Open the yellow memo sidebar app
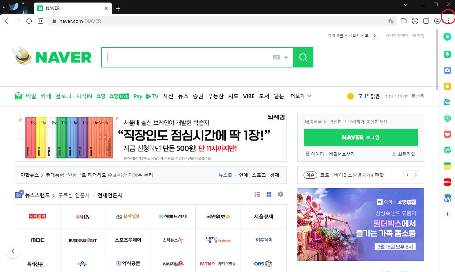Image resolution: width=455 pixels, height=272 pixels. coord(447,166)
